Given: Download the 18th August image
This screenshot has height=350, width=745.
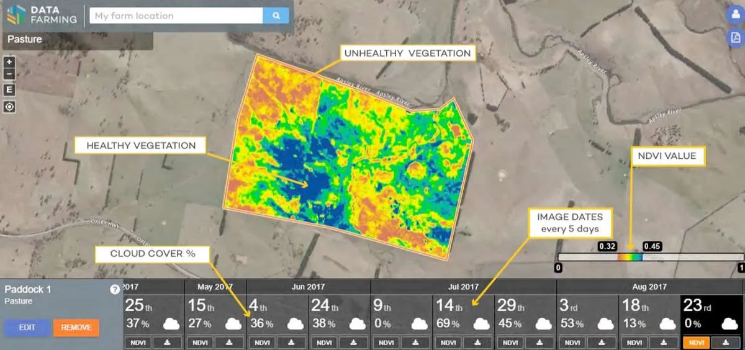Looking at the screenshot, I should [664, 343].
